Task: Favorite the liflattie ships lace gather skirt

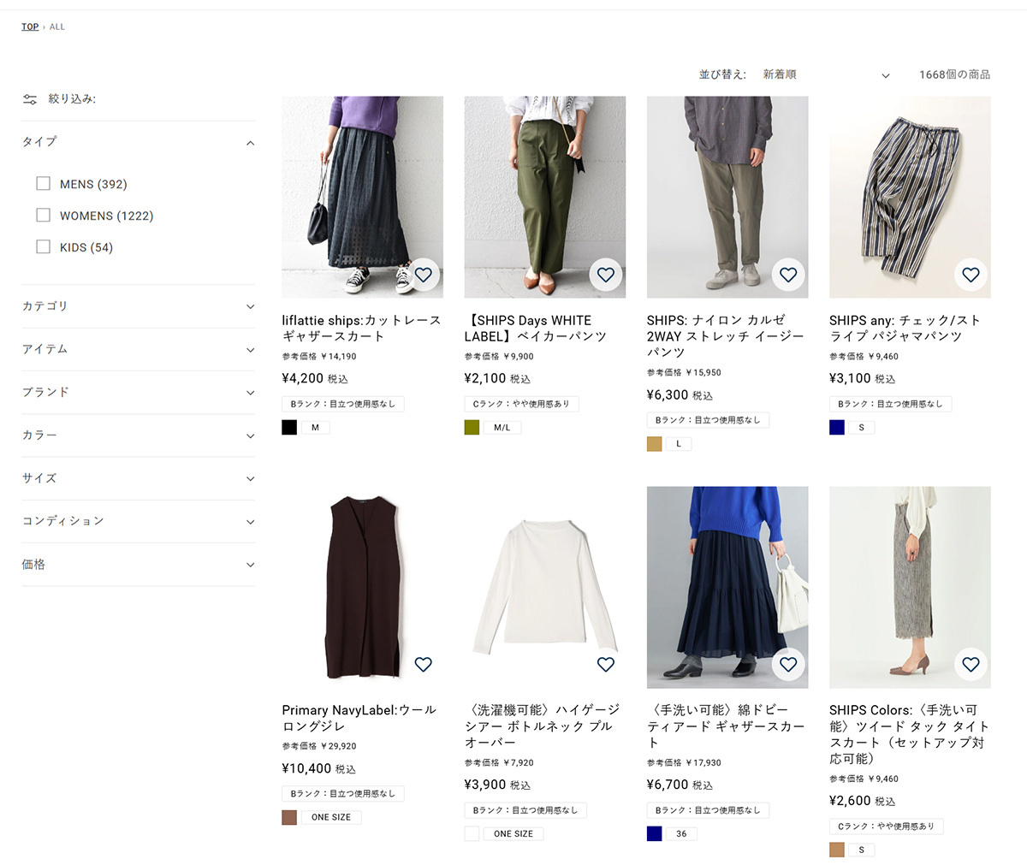Action: (x=423, y=275)
